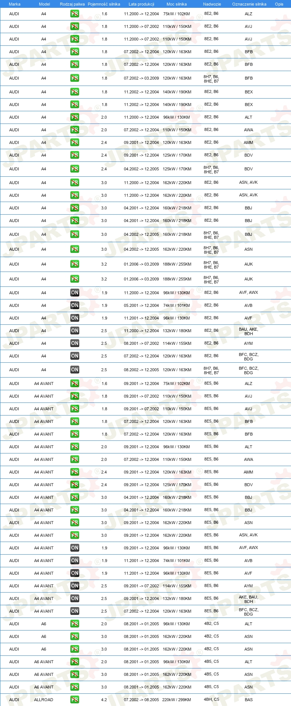Image resolution: width=291 pixels, height=706 pixels.
Task: Click the Lata produkcji column header
Action: pyautogui.click(x=141, y=4)
